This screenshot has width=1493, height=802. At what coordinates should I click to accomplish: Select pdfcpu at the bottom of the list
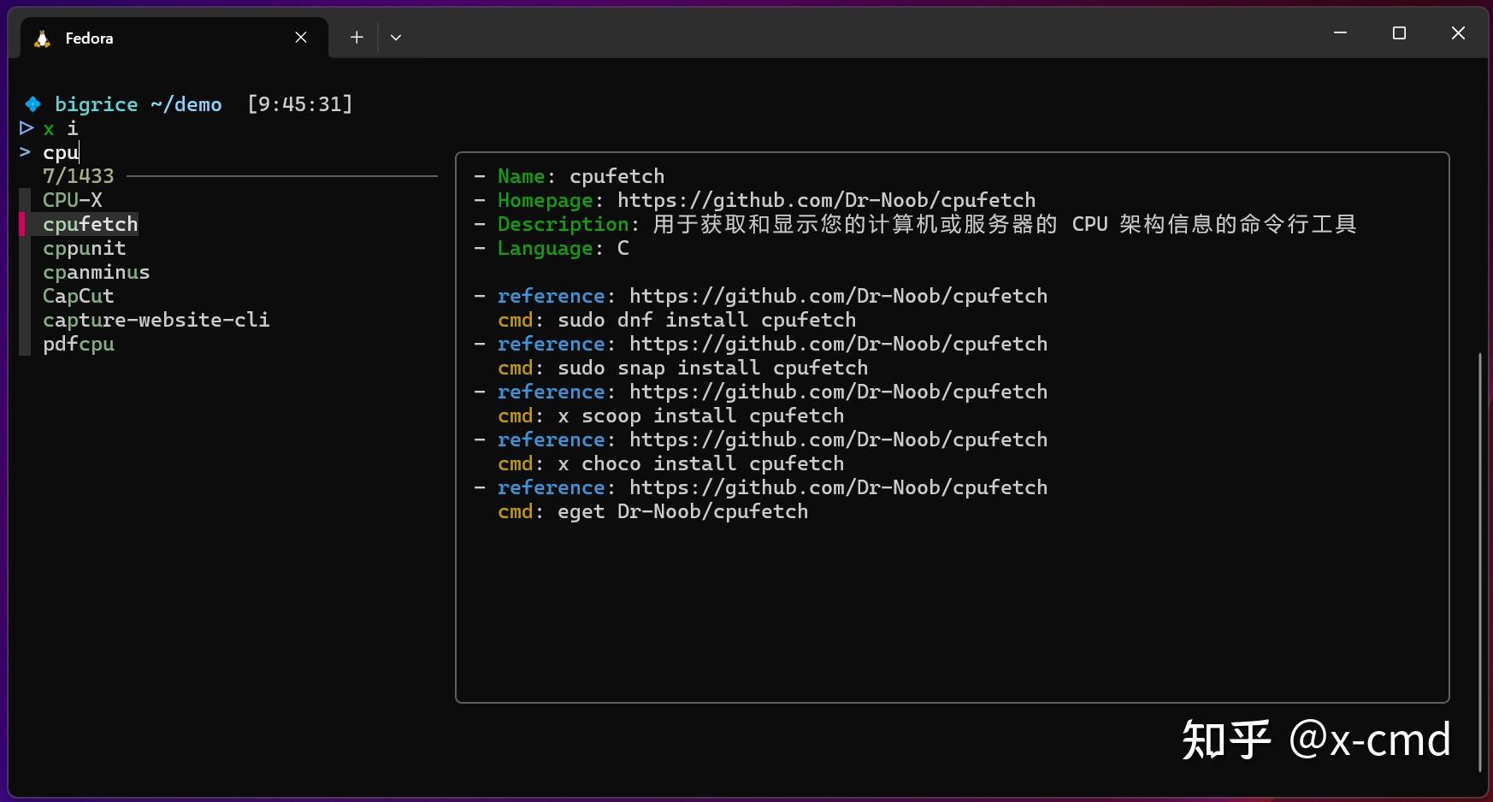point(80,345)
